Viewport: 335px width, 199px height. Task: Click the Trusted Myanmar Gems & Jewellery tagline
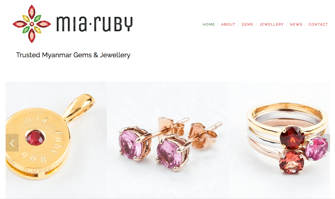click(73, 55)
